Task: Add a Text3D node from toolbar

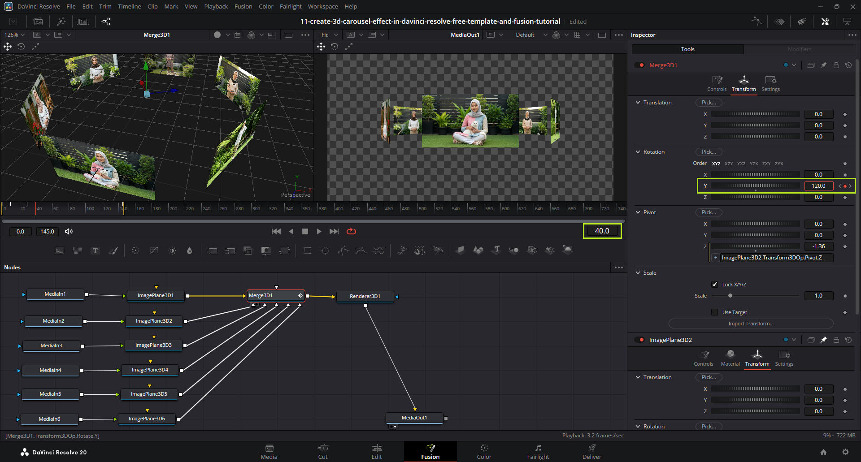Action: (496, 250)
